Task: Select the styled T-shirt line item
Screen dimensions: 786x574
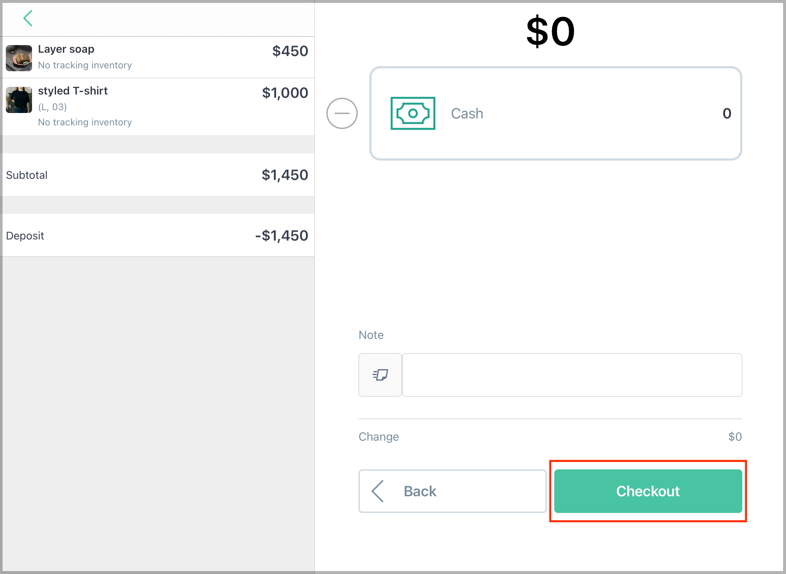Action: tap(157, 106)
